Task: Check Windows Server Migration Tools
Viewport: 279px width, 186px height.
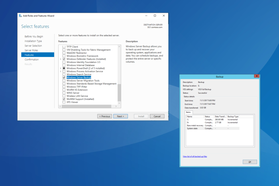Action: tap(64, 80)
